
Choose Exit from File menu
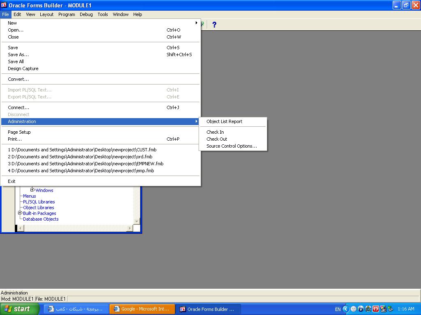coord(101,181)
